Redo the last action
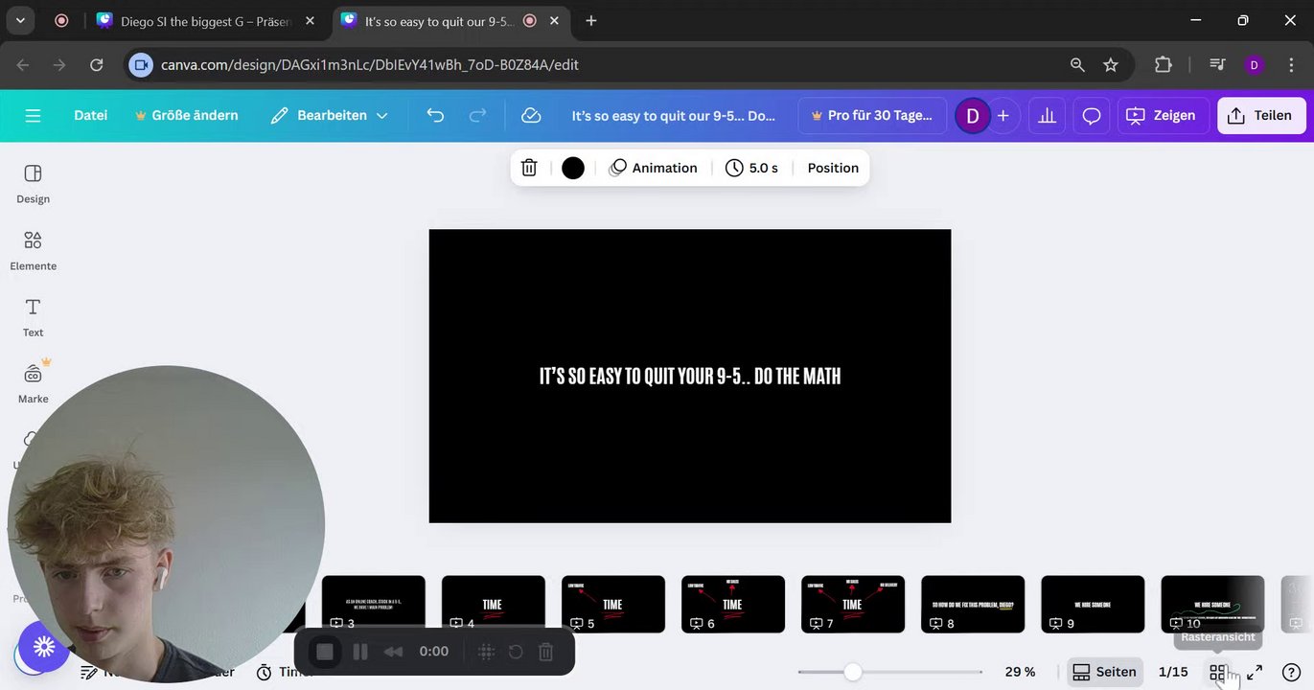 pos(477,115)
